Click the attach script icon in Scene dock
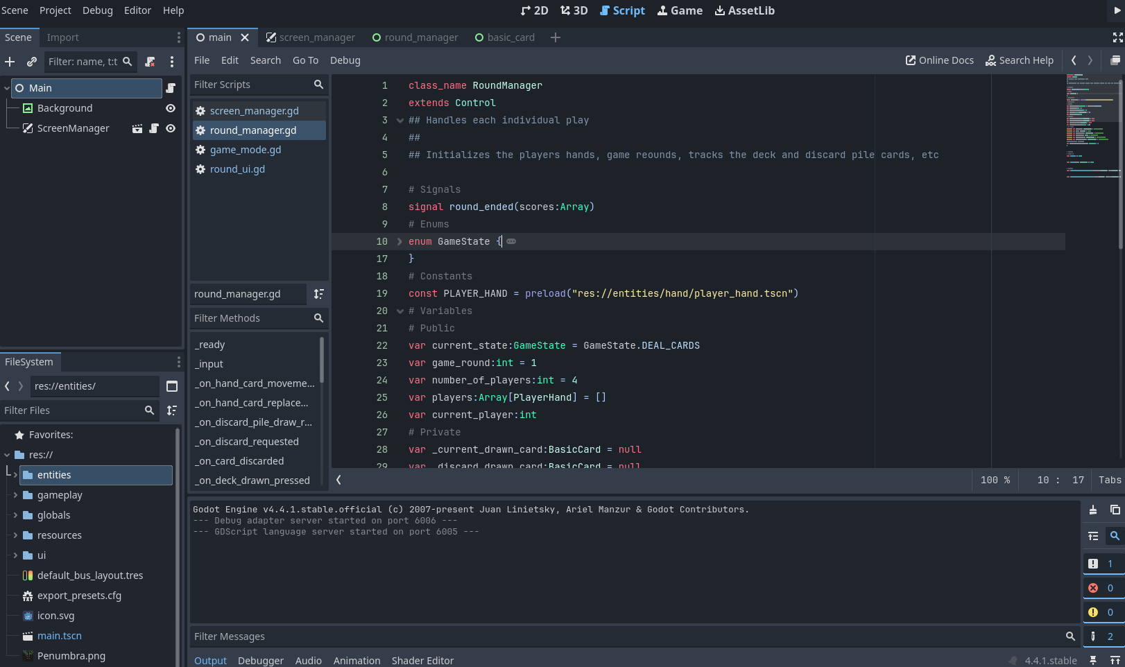Viewport: 1125px width, 667px height. [150, 62]
